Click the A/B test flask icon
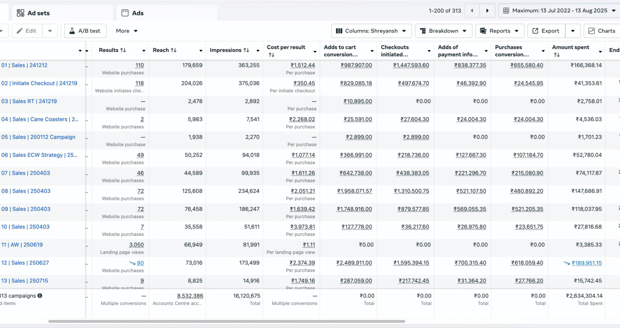620x328 pixels. (x=72, y=31)
